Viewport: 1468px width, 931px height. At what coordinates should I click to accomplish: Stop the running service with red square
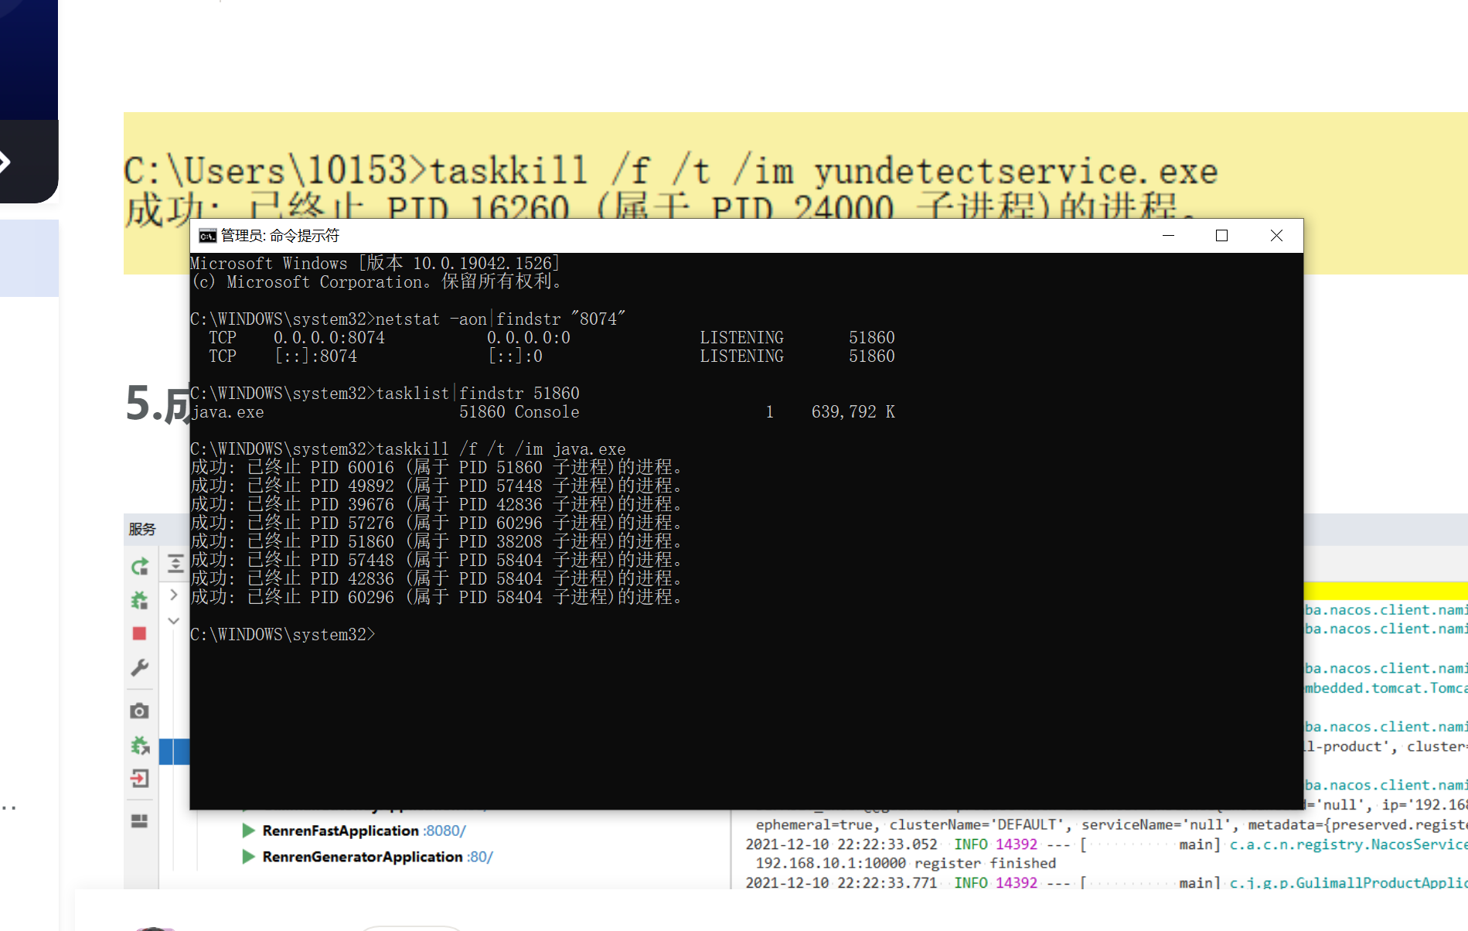click(140, 633)
